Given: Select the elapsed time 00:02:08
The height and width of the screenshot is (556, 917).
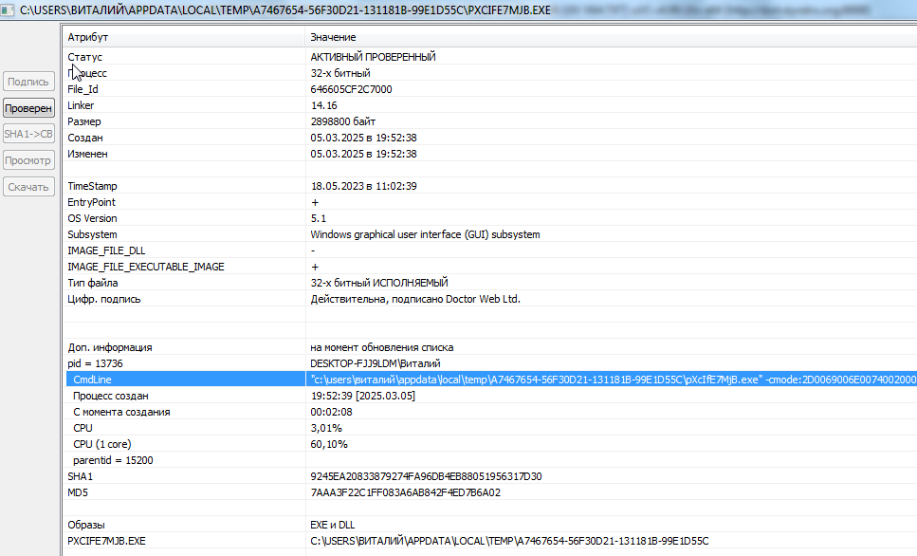Looking at the screenshot, I should (x=331, y=412).
